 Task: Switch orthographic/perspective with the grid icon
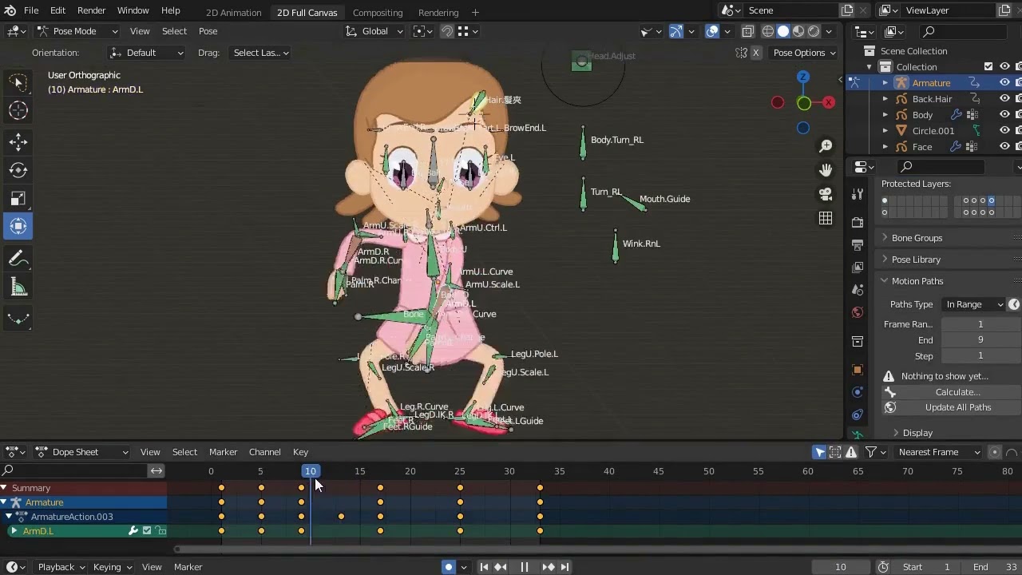tap(826, 218)
